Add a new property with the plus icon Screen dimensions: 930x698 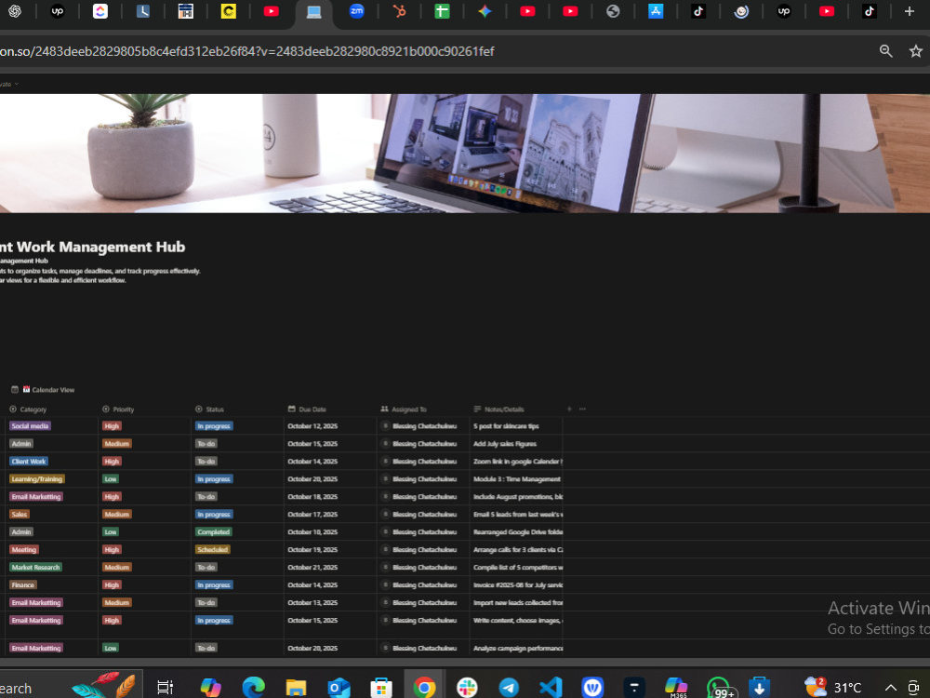pos(569,409)
